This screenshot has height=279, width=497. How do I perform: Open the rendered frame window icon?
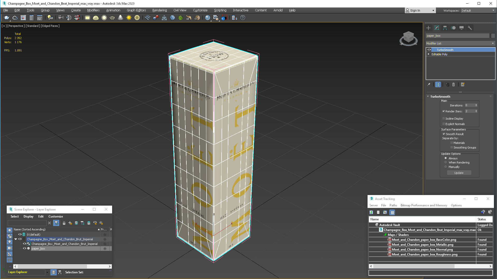point(23,18)
